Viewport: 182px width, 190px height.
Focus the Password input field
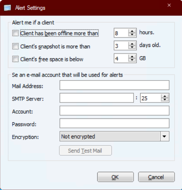pos(114,123)
